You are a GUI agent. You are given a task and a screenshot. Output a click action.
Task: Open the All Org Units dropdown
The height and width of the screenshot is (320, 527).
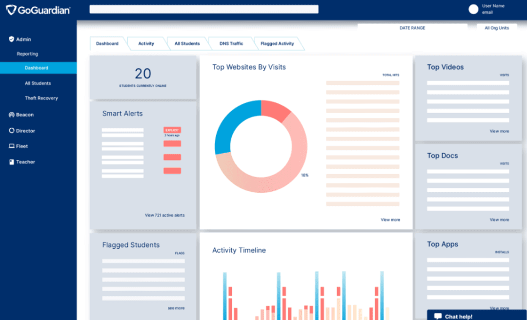[497, 28]
